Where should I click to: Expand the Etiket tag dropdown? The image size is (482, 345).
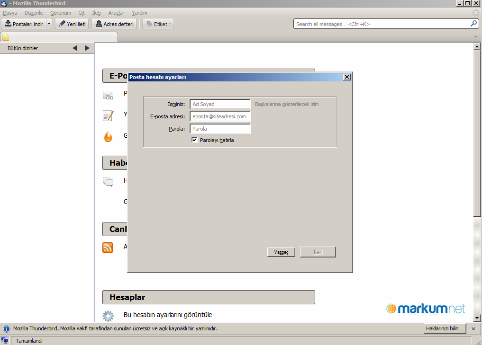coord(158,24)
